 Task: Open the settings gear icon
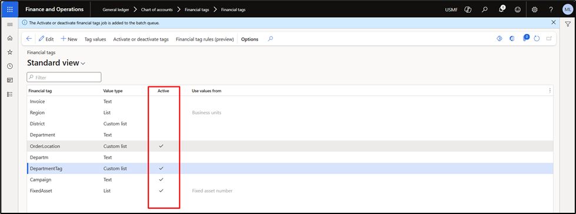coord(534,10)
